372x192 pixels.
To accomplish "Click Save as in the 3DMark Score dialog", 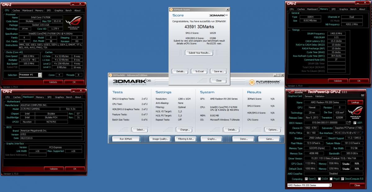I will click(219, 71).
